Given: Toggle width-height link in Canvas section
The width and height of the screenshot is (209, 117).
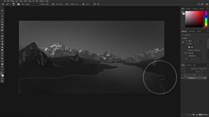Looking at the screenshot, I should pos(183,42).
